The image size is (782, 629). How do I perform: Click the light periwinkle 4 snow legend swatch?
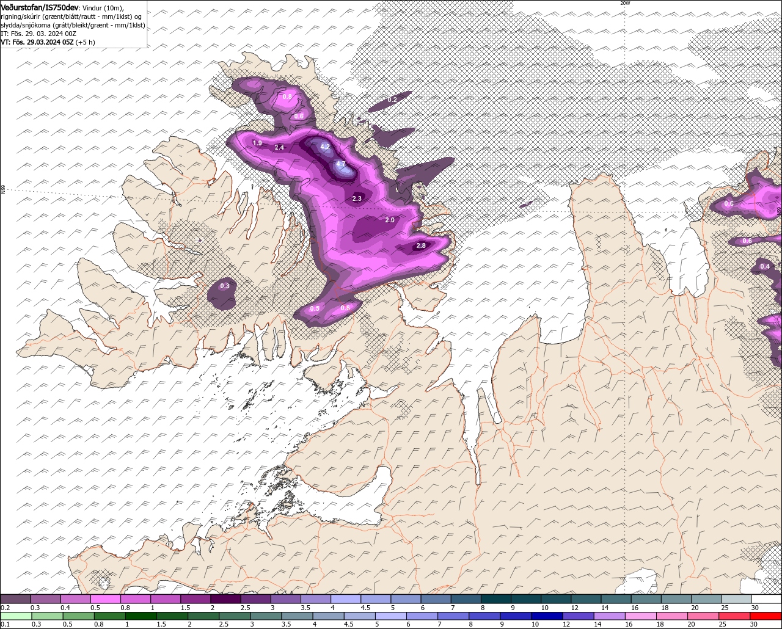coord(346,599)
